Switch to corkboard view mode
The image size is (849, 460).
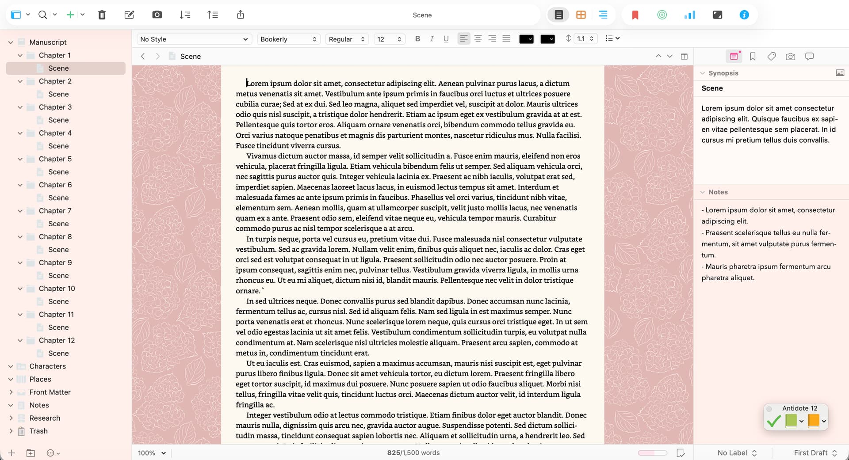point(581,15)
